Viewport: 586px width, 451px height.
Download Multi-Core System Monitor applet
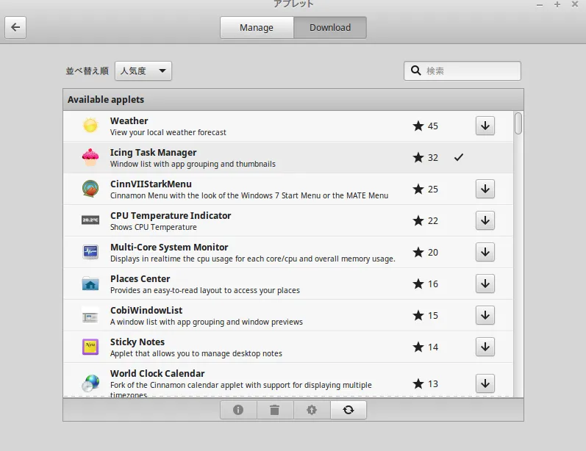point(485,252)
